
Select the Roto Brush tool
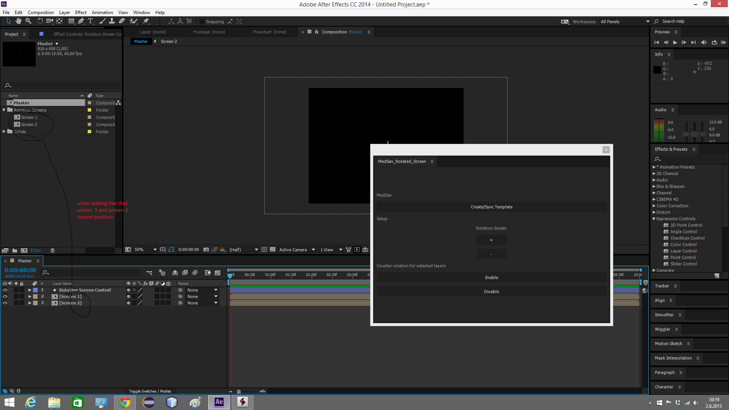pos(134,21)
